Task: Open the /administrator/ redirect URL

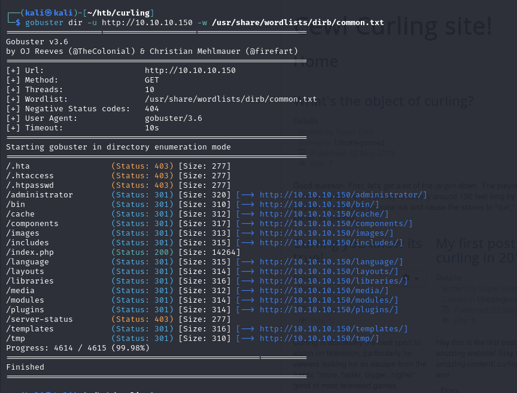Action: [343, 195]
